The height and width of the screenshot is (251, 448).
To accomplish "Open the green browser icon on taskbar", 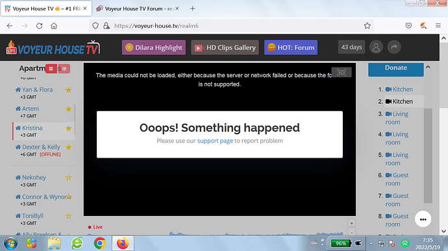I will pyautogui.click(x=77, y=243).
